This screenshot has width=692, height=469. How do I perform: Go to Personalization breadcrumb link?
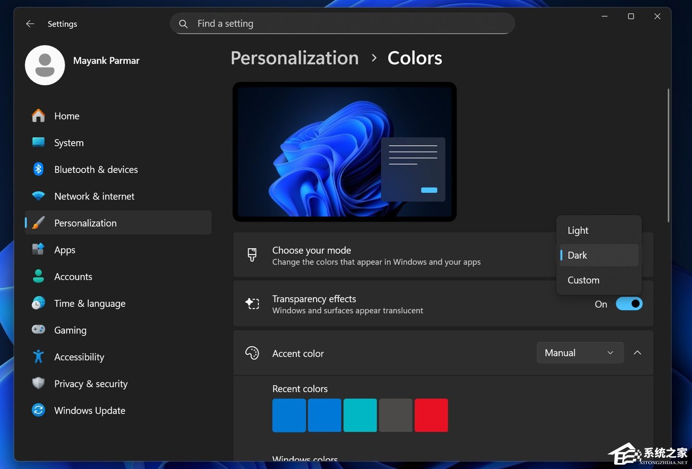295,58
